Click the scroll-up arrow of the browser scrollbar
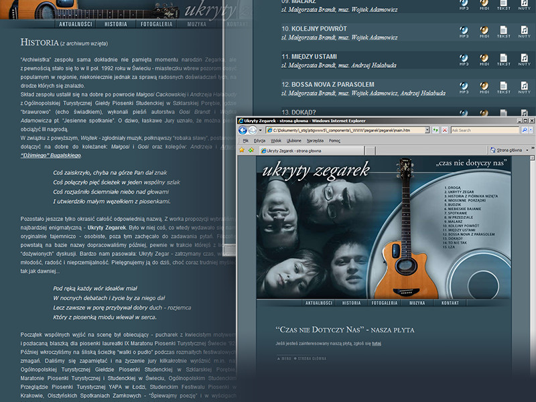This screenshot has width=536, height=402. click(532, 158)
